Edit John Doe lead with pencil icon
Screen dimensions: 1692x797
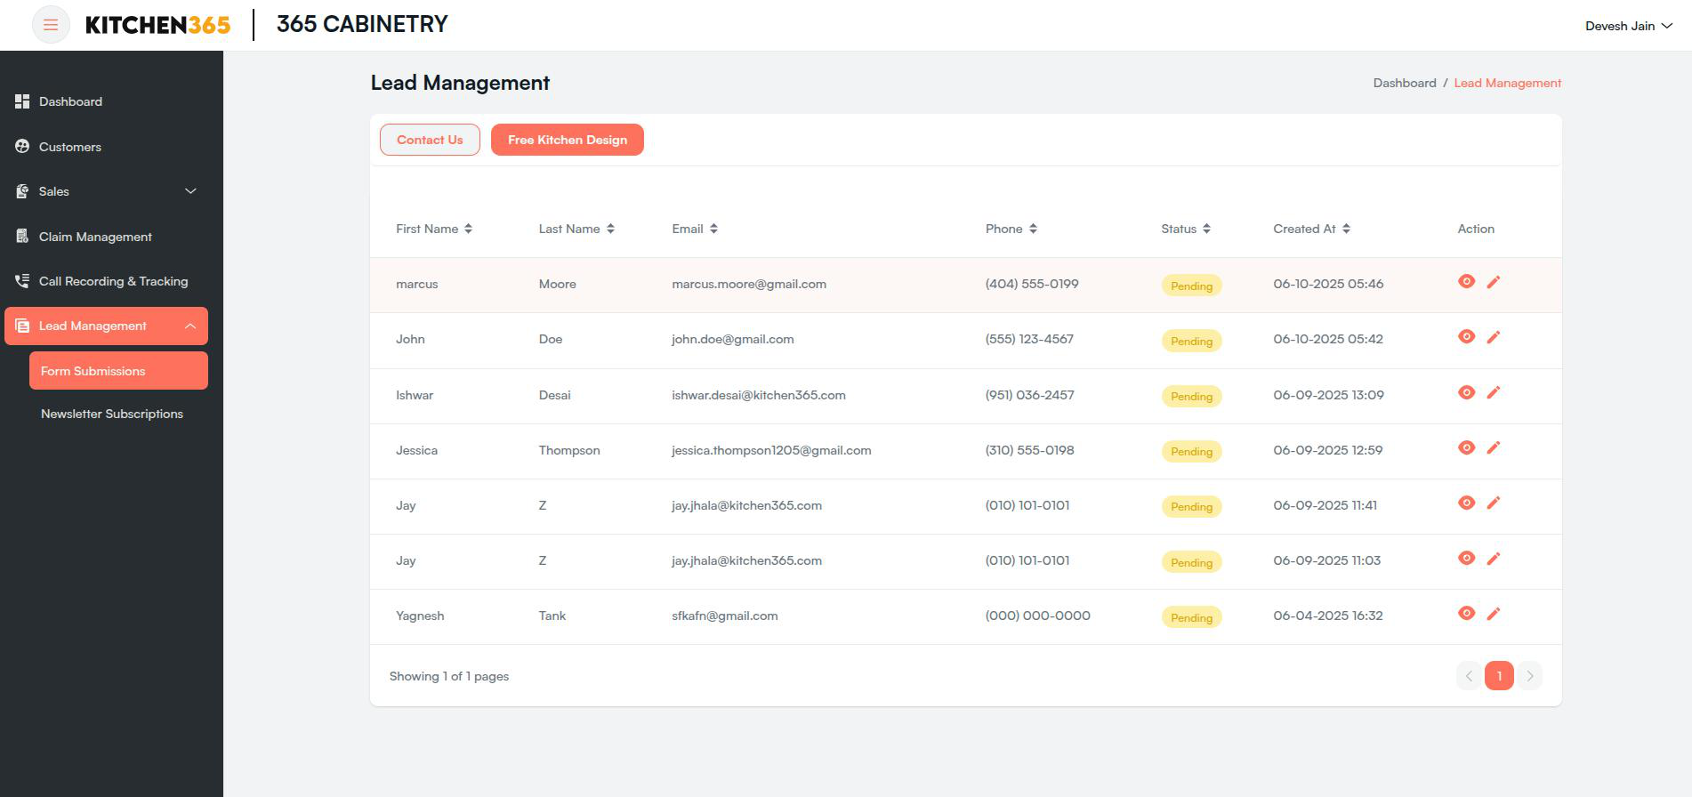coord(1494,337)
